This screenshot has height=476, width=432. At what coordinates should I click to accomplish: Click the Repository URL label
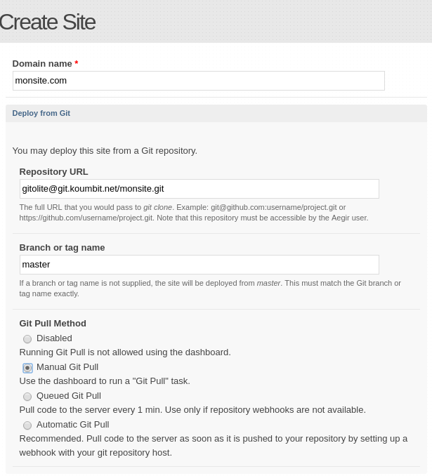point(53,172)
